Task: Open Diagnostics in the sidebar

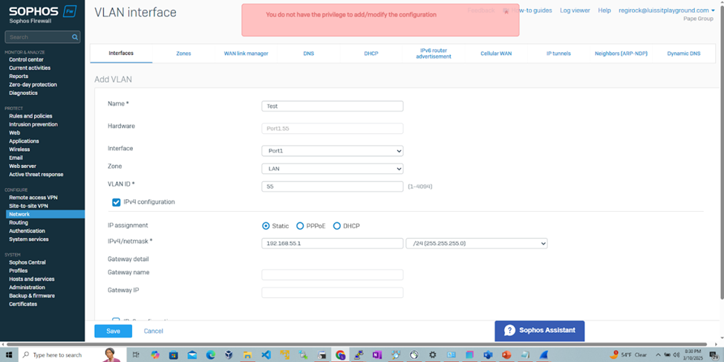Action: tap(23, 93)
